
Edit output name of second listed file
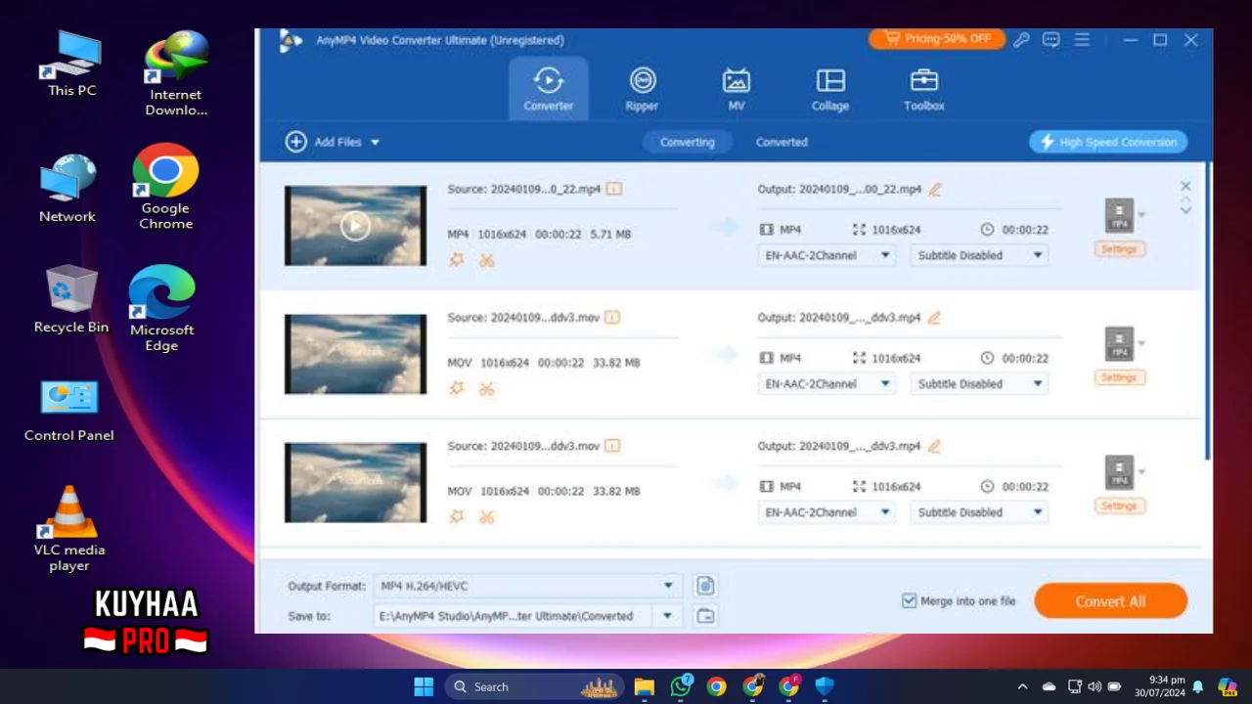[934, 318]
